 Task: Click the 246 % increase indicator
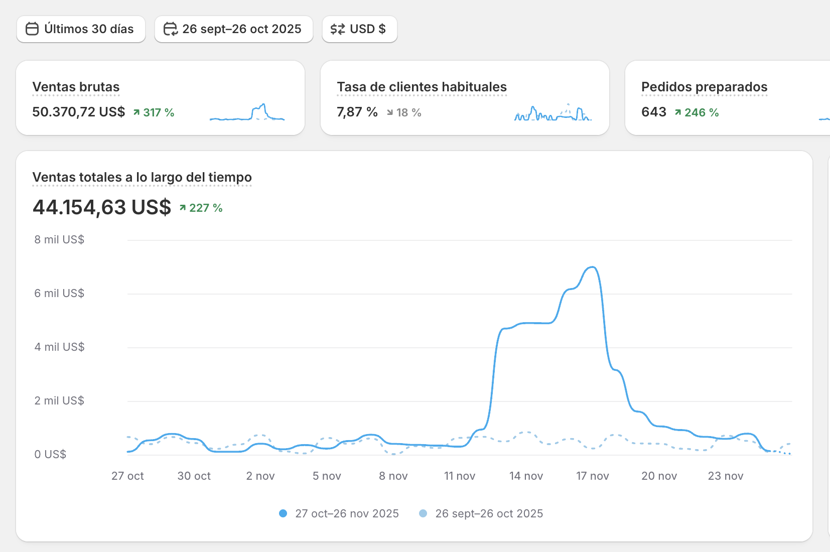[x=697, y=112]
